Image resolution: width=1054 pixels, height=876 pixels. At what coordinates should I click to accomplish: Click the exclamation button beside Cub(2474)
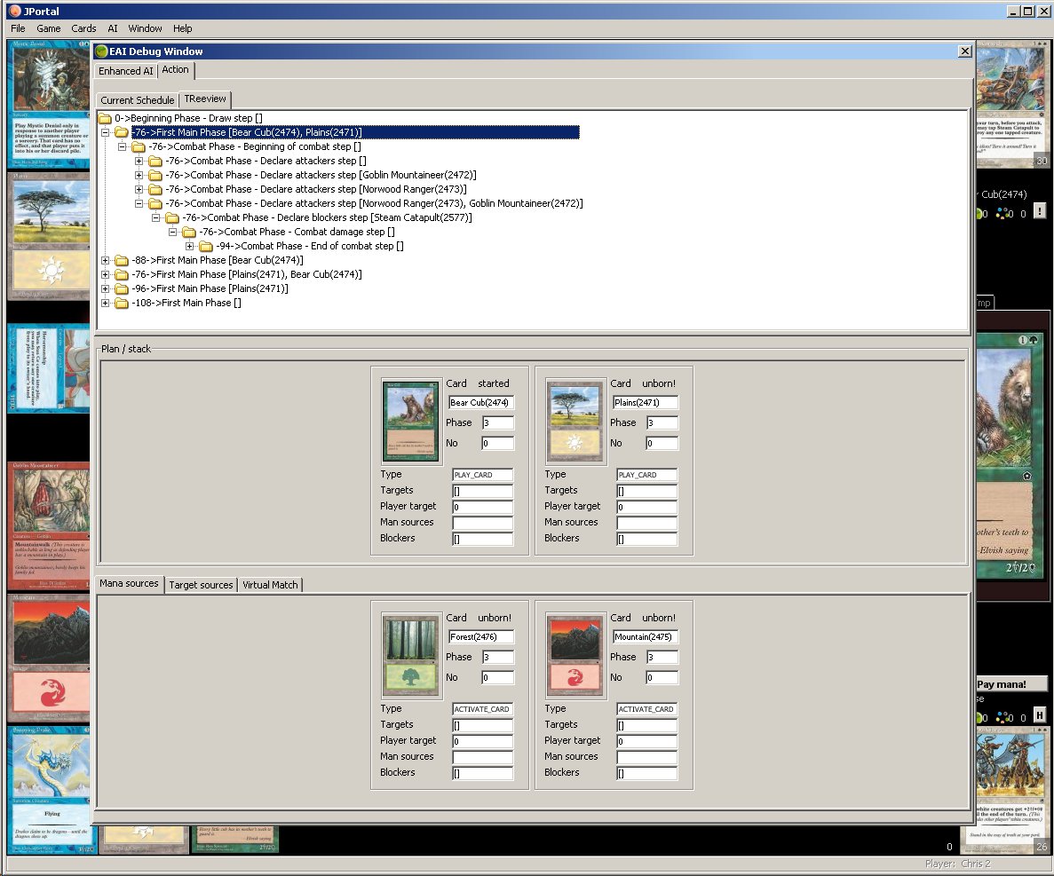pyautogui.click(x=1039, y=211)
